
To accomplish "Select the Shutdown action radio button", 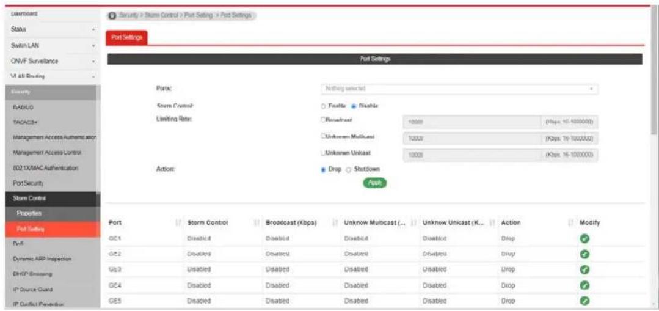I will (348, 169).
